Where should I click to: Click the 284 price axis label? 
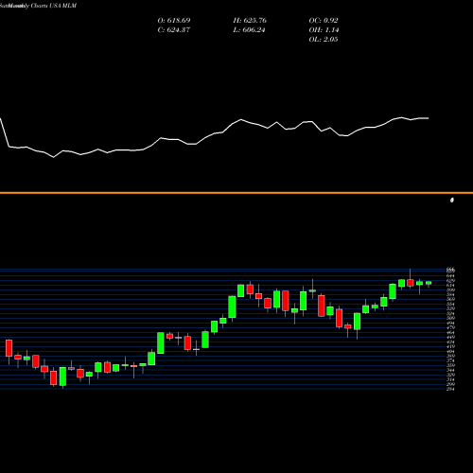click(450, 389)
